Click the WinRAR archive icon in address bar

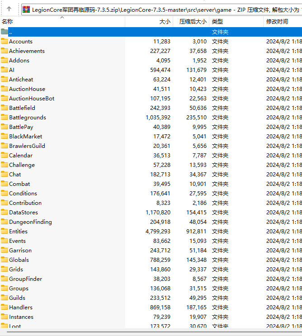(x=26, y=9)
